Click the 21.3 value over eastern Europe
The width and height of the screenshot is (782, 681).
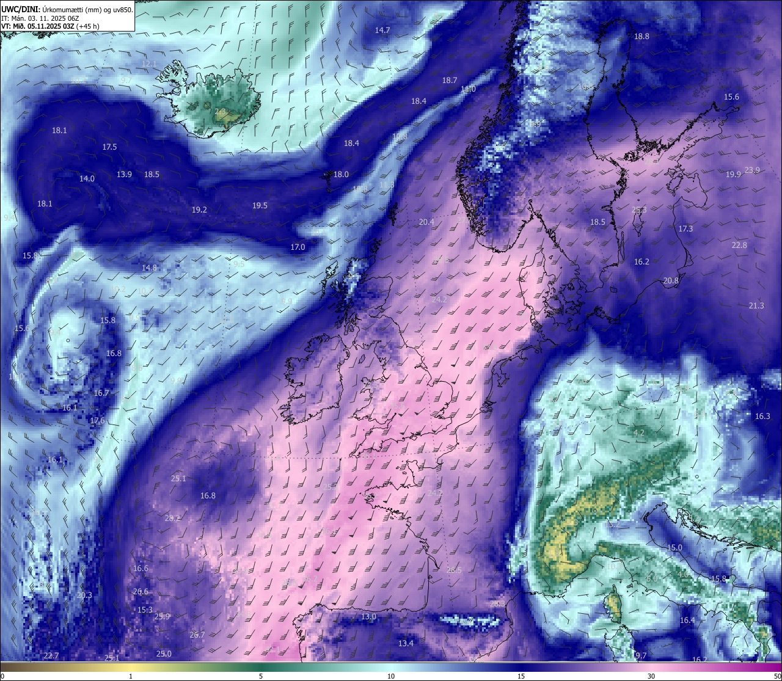tap(756, 305)
